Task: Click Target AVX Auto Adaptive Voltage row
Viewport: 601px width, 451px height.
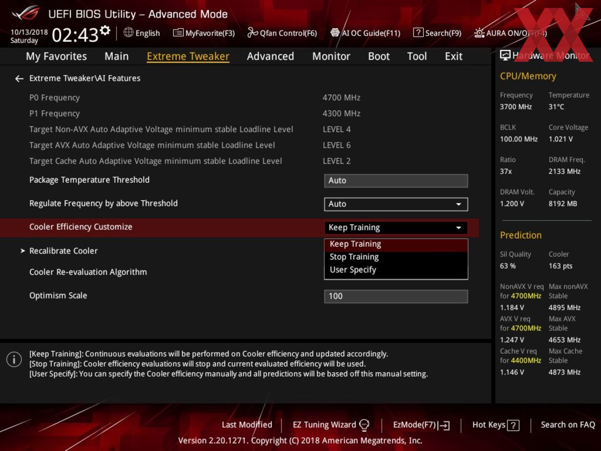Action: pos(152,145)
